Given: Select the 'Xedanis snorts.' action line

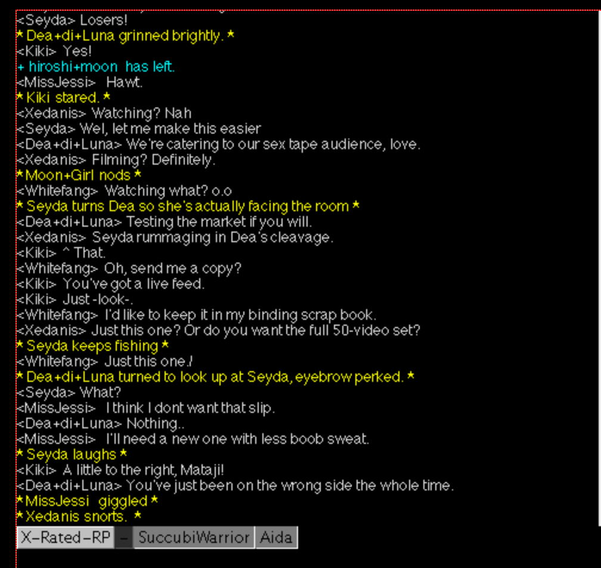Looking at the screenshot, I should pyautogui.click(x=79, y=517).
